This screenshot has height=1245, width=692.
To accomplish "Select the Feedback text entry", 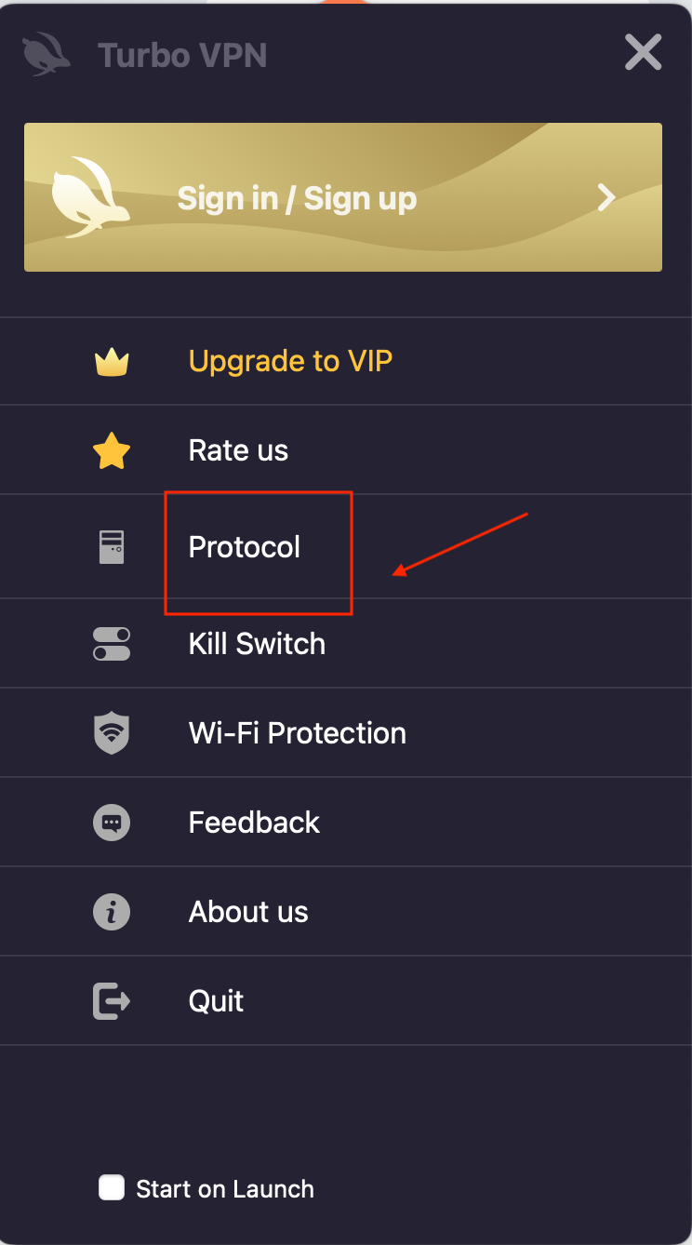I will tap(254, 823).
